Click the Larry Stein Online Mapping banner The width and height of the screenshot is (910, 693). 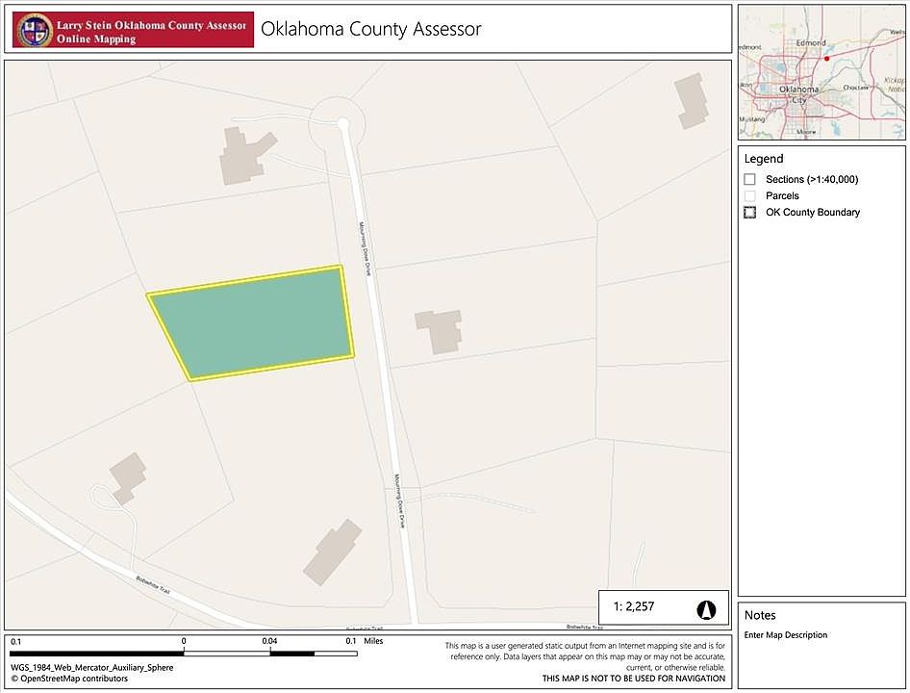133,30
